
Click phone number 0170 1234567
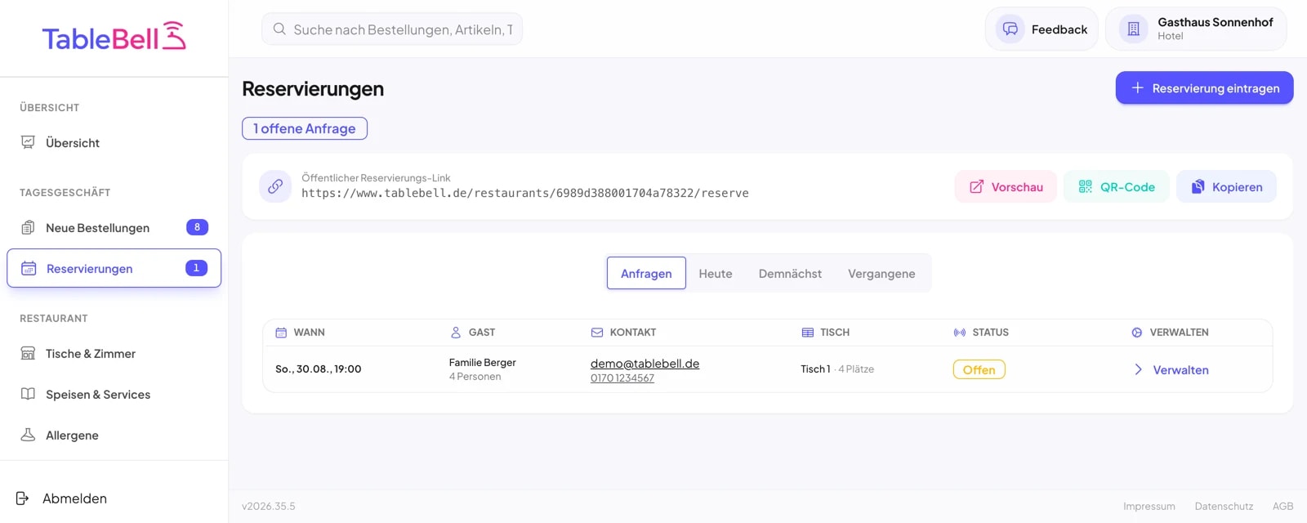pyautogui.click(x=622, y=378)
